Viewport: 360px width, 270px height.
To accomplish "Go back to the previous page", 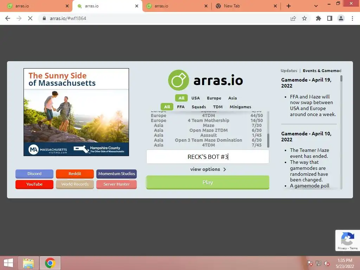I will click(x=8, y=18).
